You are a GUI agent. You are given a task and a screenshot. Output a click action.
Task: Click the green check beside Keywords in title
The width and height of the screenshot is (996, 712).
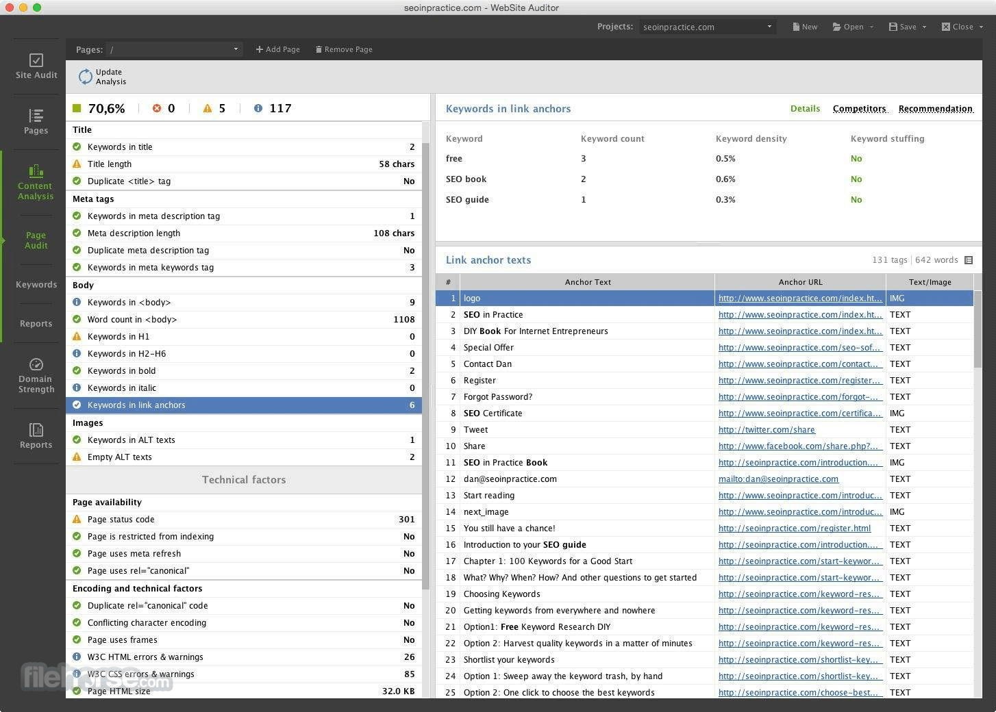tap(77, 147)
